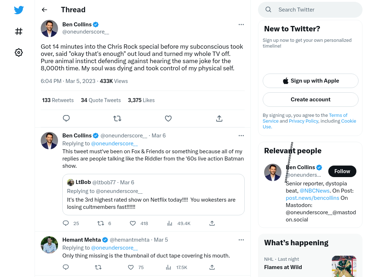This screenshot has width=369, height=277.
Task: View the 133 Retweets list
Action: 58,100
